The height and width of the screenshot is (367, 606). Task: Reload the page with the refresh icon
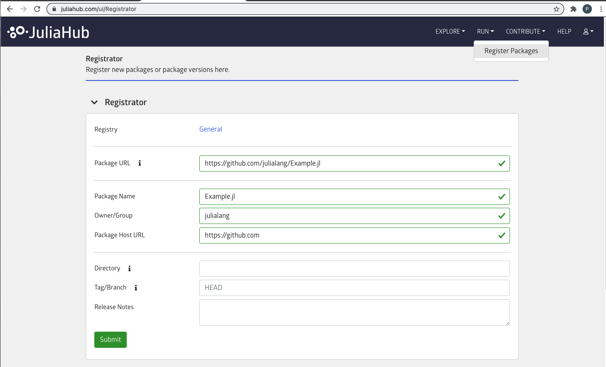pyautogui.click(x=37, y=9)
